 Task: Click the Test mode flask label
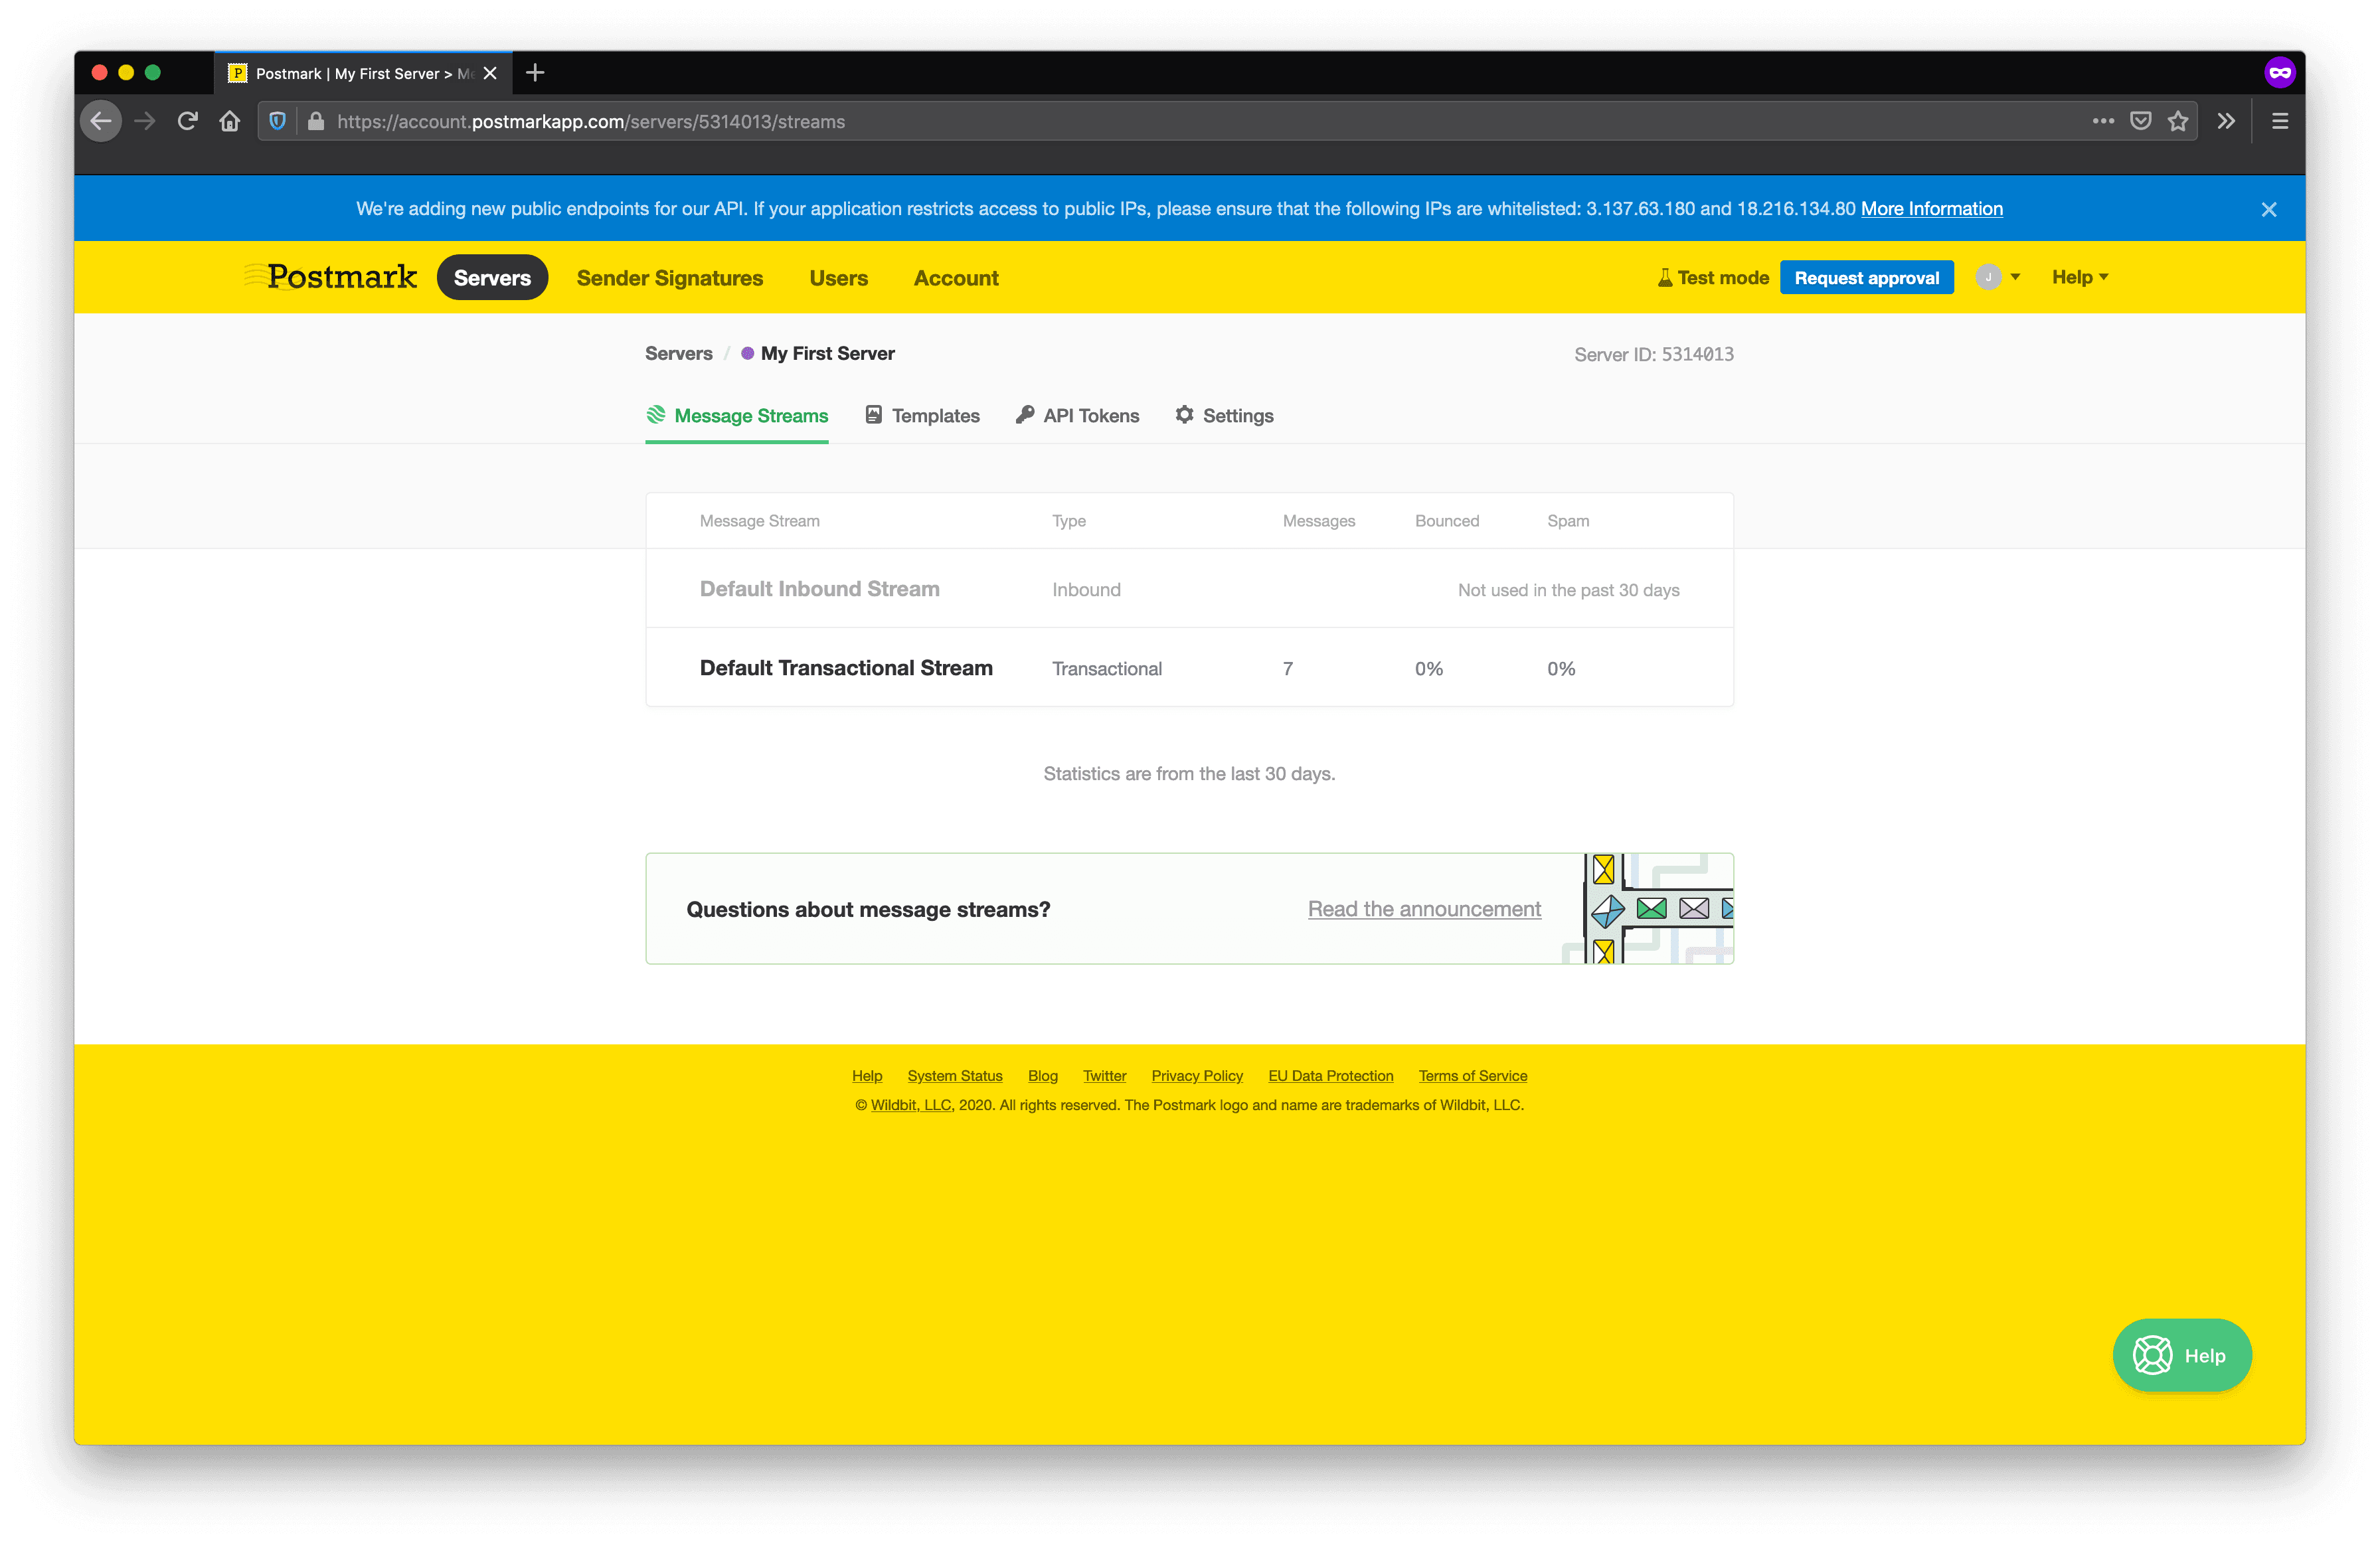point(1713,277)
